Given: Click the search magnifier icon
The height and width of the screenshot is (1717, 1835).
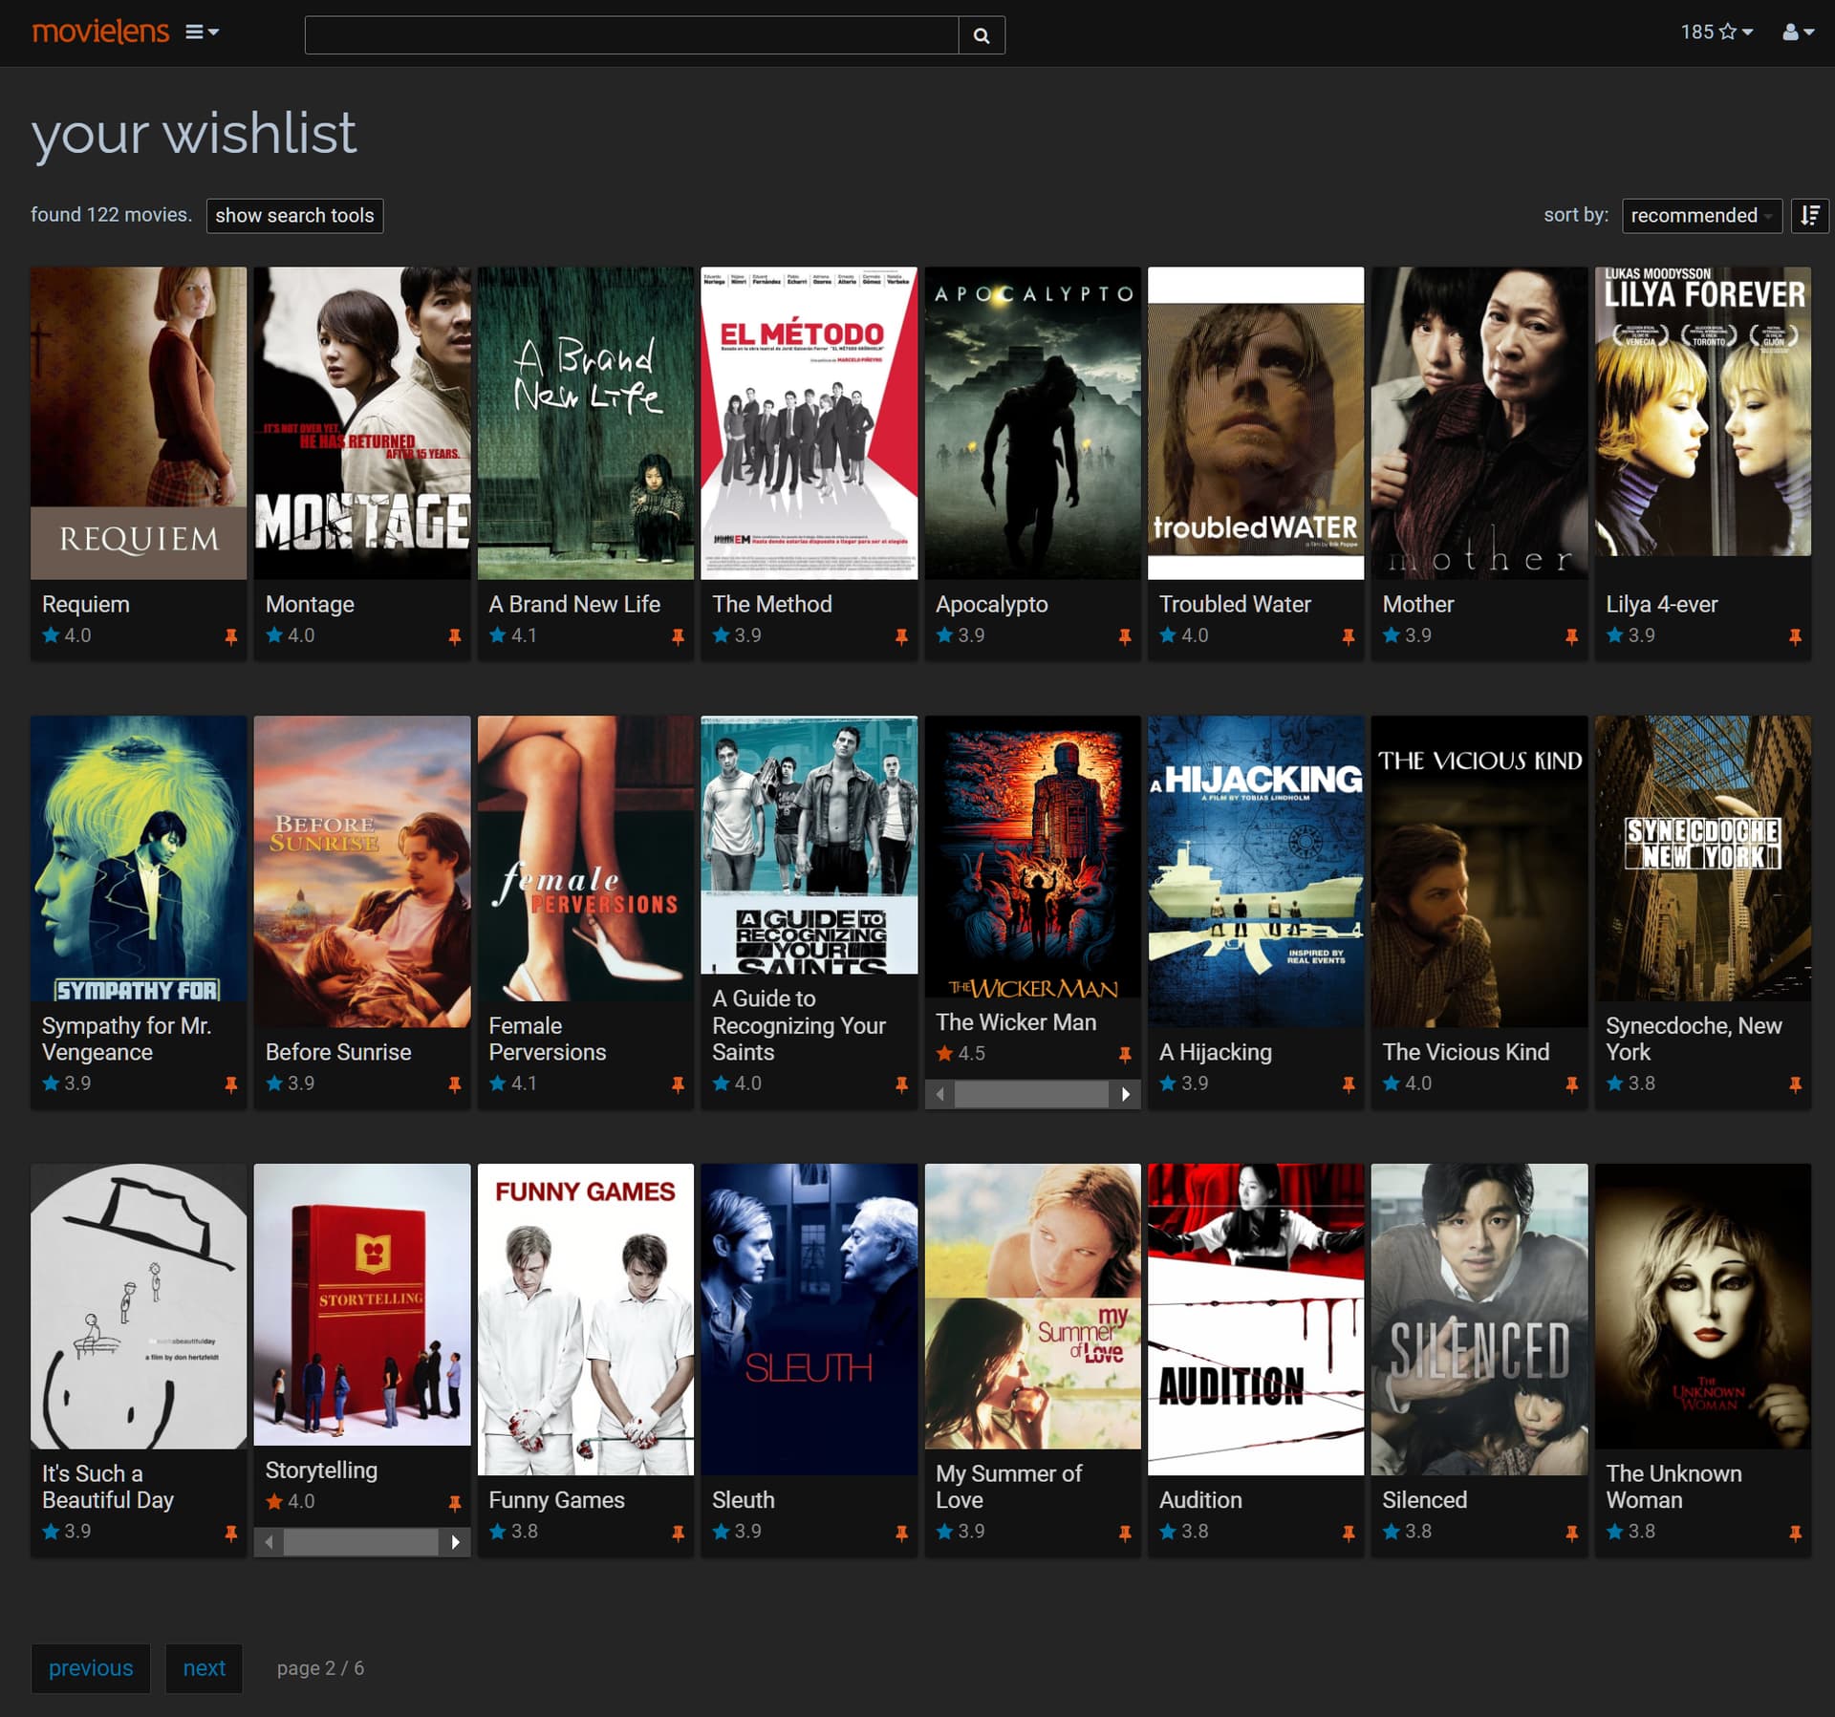Looking at the screenshot, I should point(981,35).
